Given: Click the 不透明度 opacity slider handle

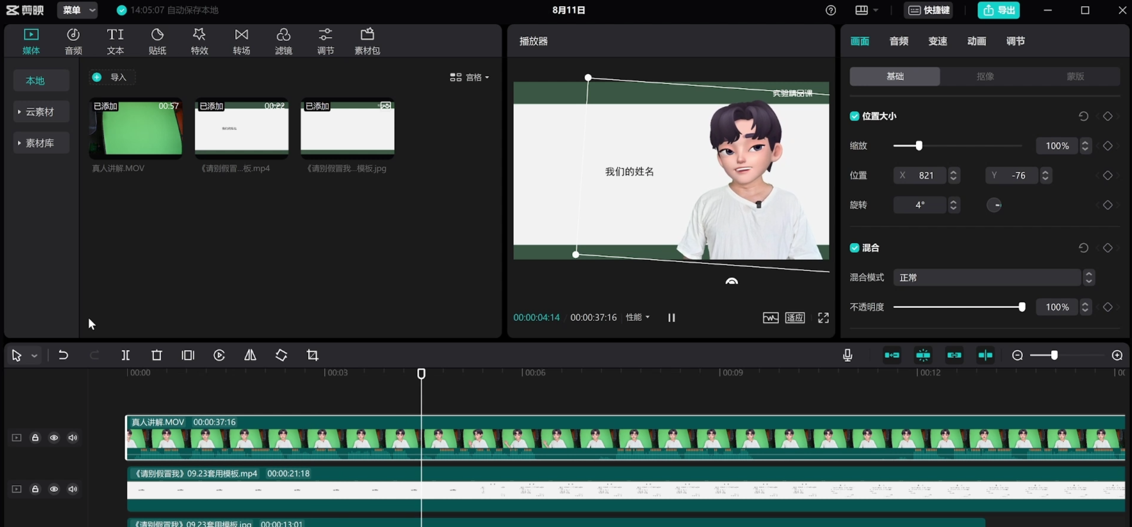Looking at the screenshot, I should click(1022, 307).
